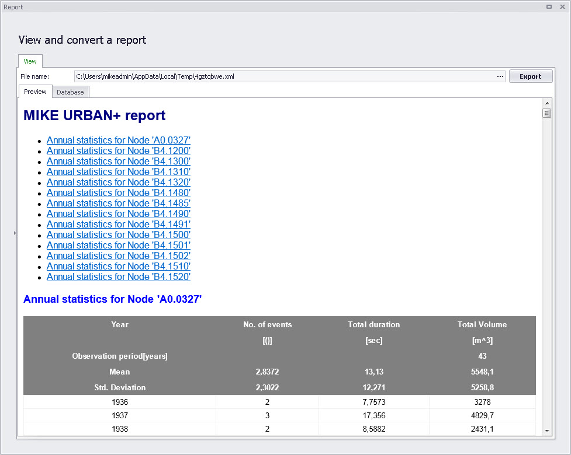The width and height of the screenshot is (571, 455).
Task: Go to Node 'B4.1491' annual statistics
Action: [x=119, y=225]
